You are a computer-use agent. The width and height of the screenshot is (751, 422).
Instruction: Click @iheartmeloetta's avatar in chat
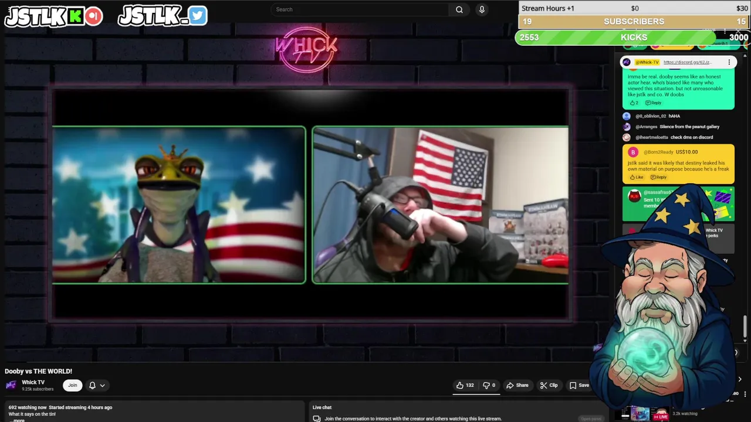[627, 137]
